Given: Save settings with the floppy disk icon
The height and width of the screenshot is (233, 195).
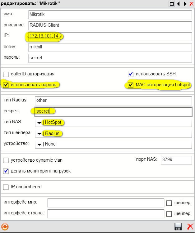Looking at the screenshot, I should (178, 227).
